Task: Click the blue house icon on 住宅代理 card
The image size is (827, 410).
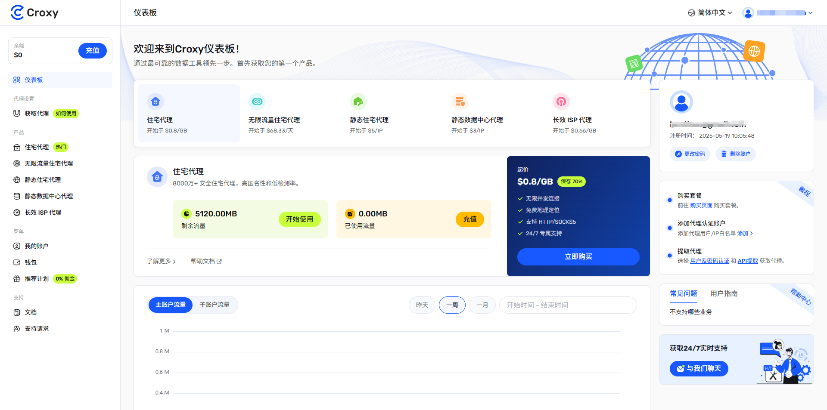Action: [155, 102]
